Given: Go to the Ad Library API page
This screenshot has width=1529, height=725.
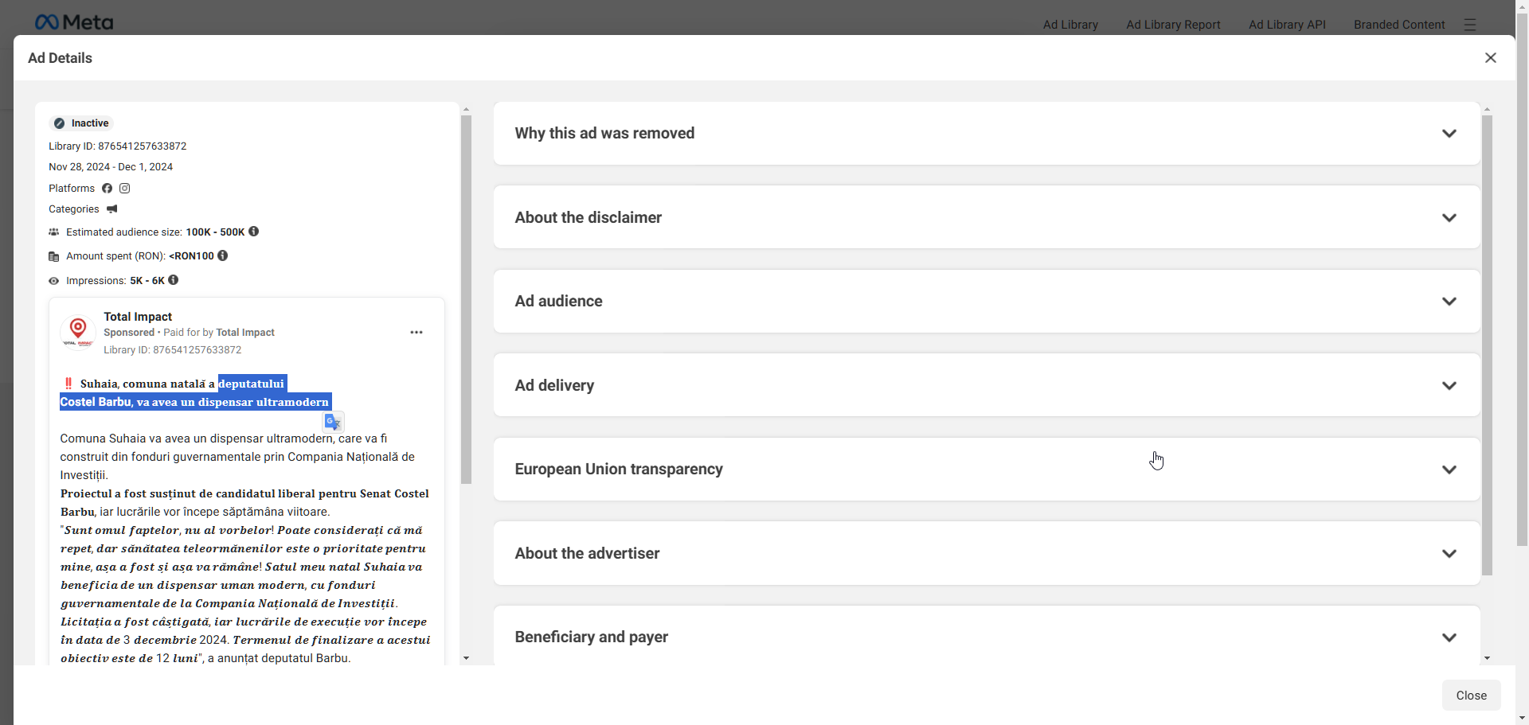Looking at the screenshot, I should tap(1287, 25).
